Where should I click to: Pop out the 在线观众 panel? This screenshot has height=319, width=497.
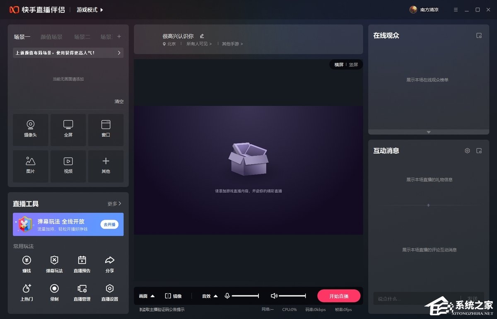point(479,36)
